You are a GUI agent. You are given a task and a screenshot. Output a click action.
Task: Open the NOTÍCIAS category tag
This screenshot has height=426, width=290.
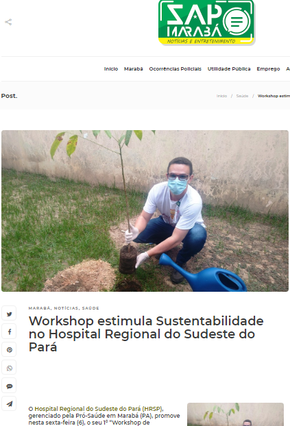click(66, 308)
